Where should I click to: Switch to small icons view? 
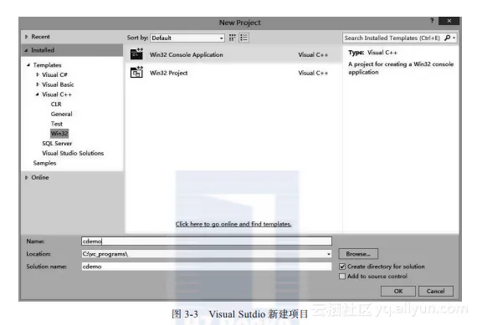point(233,38)
